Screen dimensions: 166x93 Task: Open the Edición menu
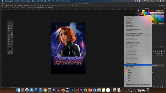coord(23,1)
